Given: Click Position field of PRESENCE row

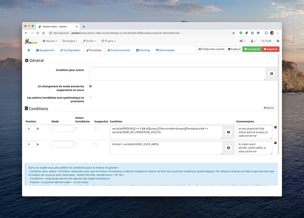Looking at the screenshot, I should coord(31,128).
